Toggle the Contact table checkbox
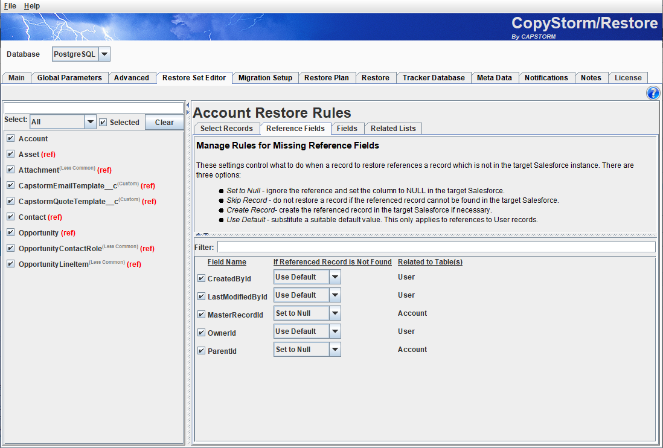This screenshot has height=448, width=663. pyautogui.click(x=11, y=216)
